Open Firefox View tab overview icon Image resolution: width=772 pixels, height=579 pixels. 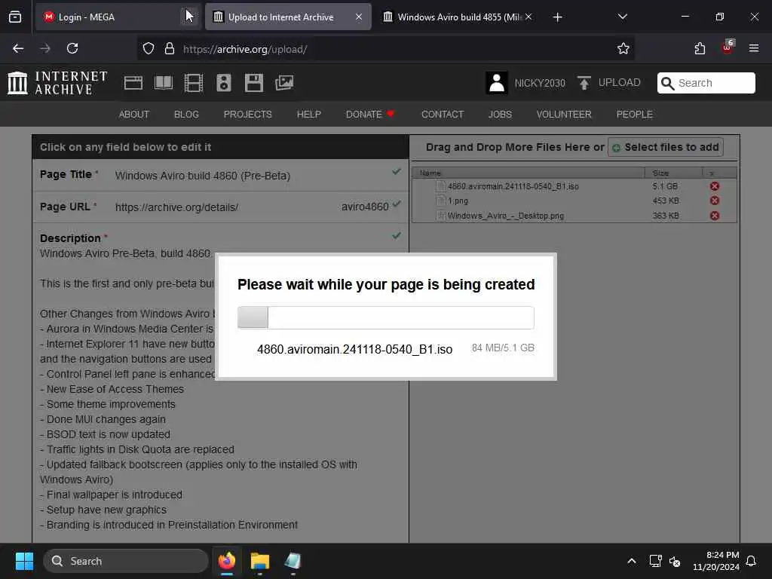click(15, 17)
